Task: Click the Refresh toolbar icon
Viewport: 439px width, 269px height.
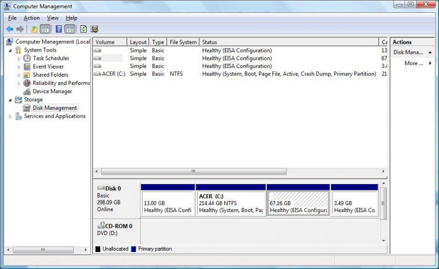Action: pyautogui.click(x=84, y=29)
